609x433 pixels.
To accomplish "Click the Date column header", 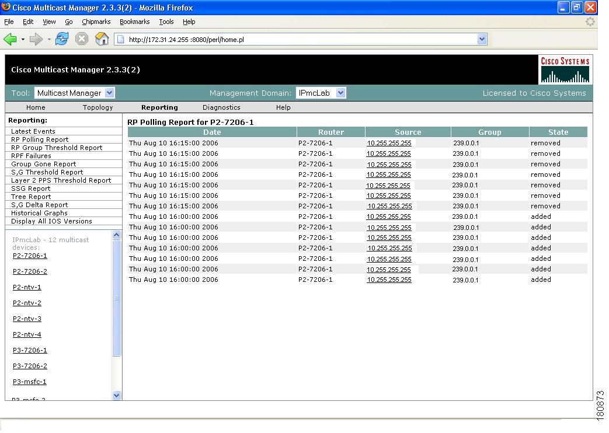I will click(212, 132).
